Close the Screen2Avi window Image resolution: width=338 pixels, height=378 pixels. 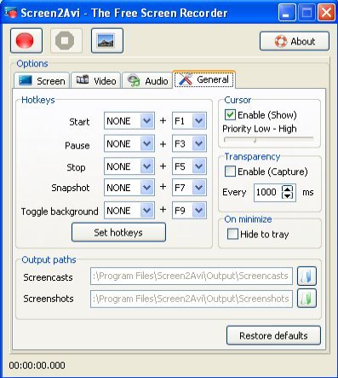pyautogui.click(x=326, y=13)
